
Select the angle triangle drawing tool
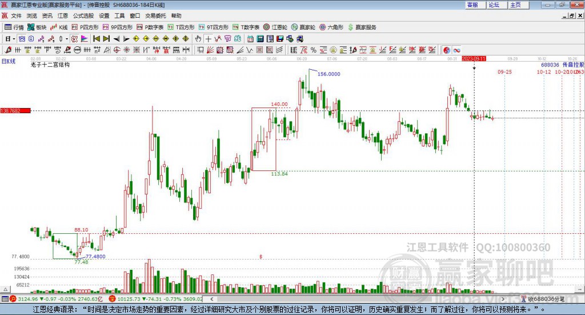[x=107, y=50]
